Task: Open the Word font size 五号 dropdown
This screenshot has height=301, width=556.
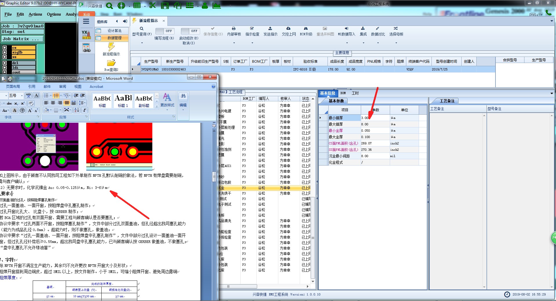Action: tap(22, 96)
